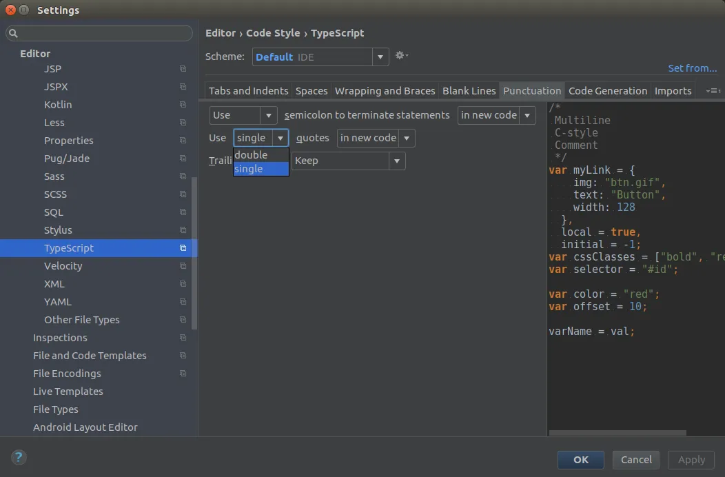
Task: Click the horizontal scrollbar under code preview
Action: (617, 433)
